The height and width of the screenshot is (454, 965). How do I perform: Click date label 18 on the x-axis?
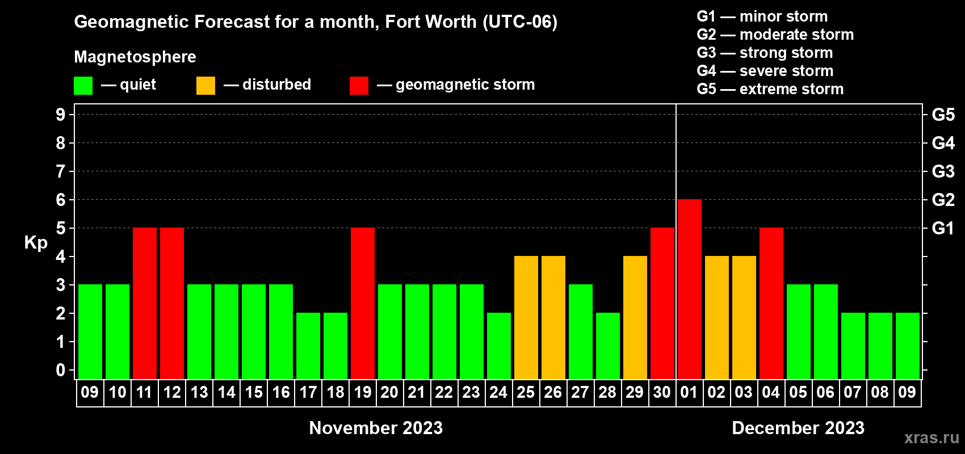(335, 393)
